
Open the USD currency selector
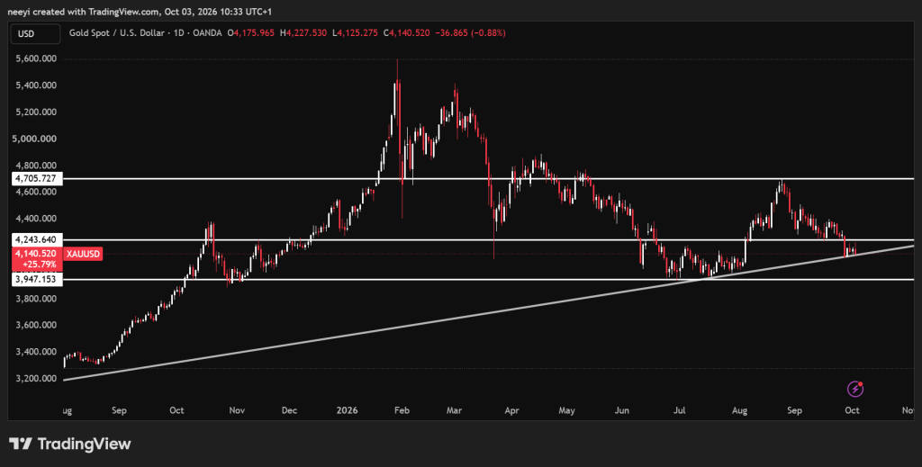point(35,33)
